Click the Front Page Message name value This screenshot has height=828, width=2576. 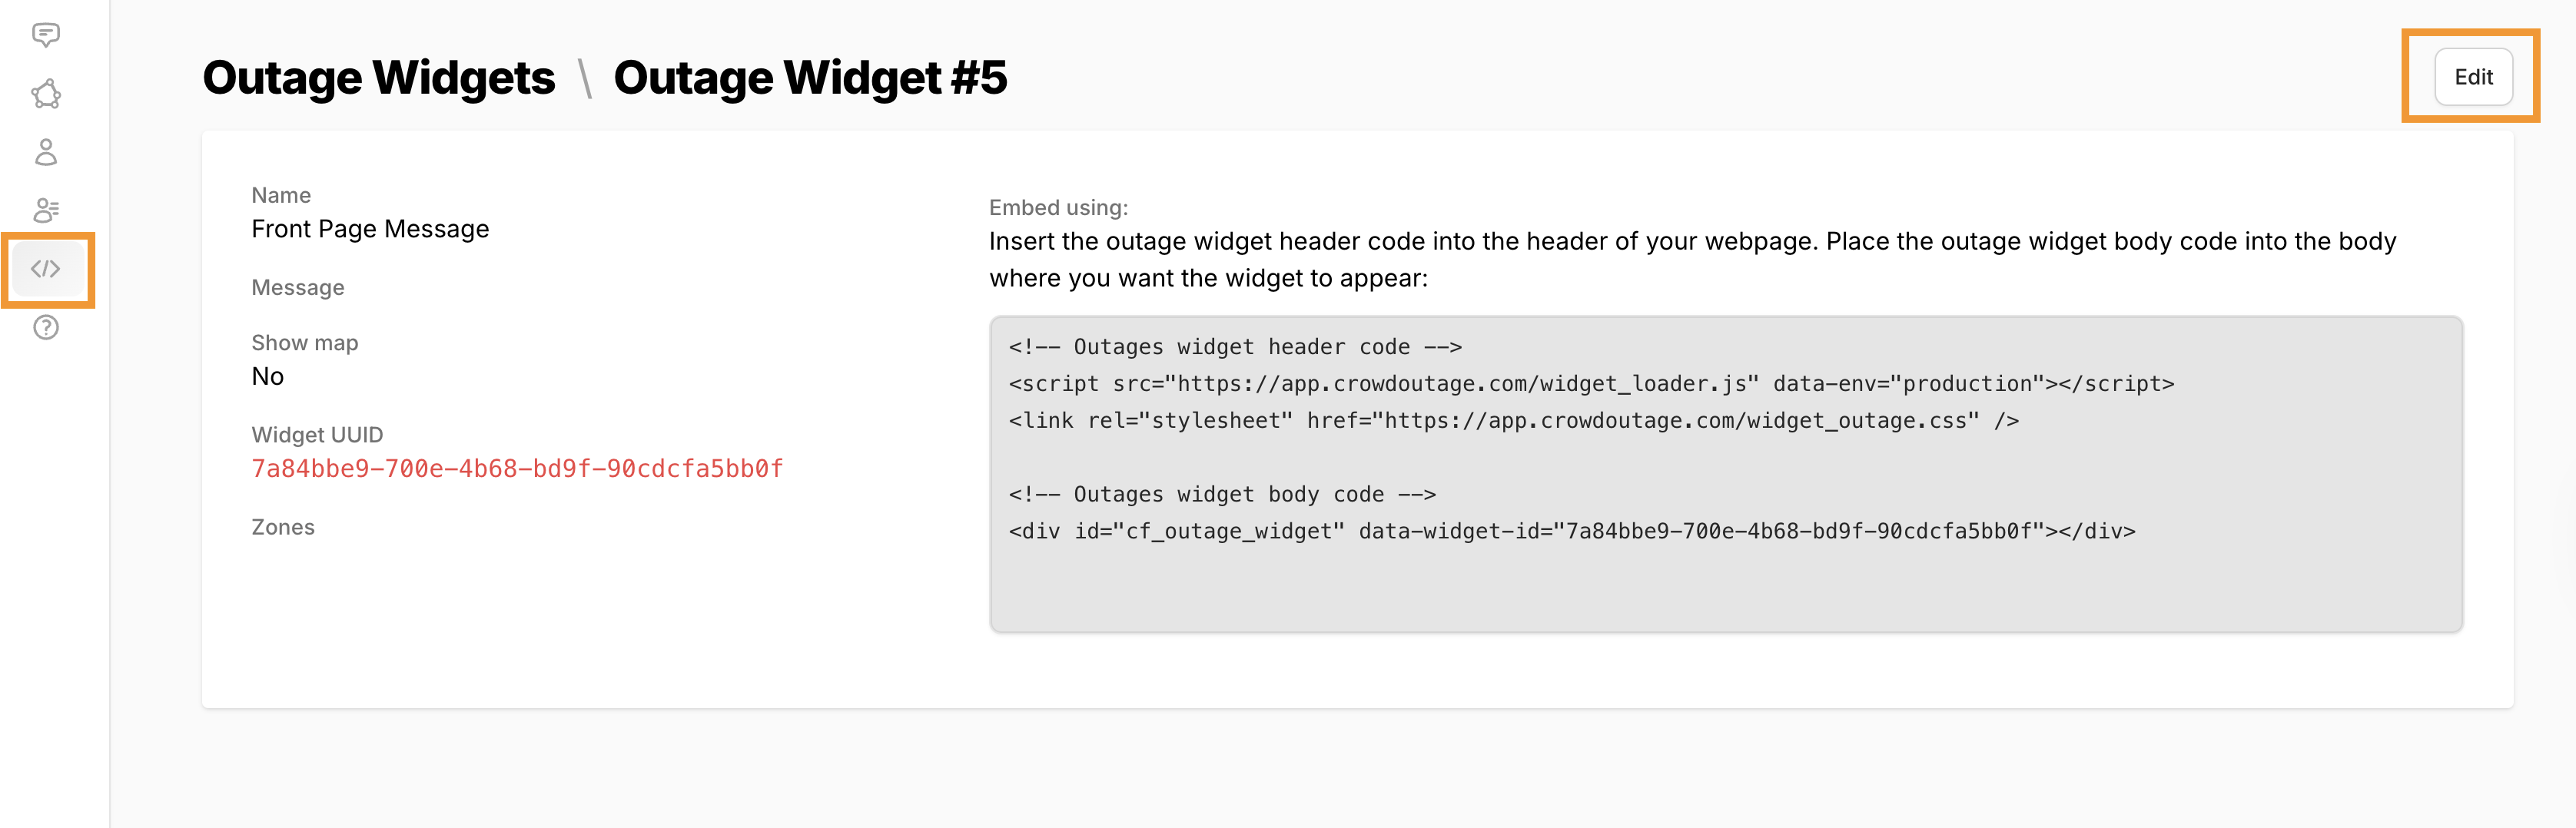click(369, 228)
